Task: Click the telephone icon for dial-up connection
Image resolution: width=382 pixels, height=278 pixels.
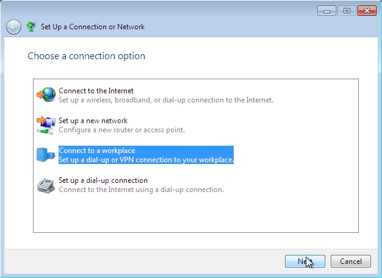Action: (46, 185)
